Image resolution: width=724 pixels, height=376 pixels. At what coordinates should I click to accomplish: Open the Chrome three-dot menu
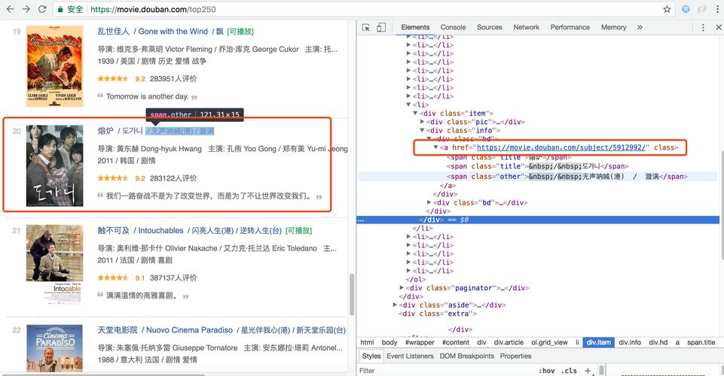(x=717, y=9)
